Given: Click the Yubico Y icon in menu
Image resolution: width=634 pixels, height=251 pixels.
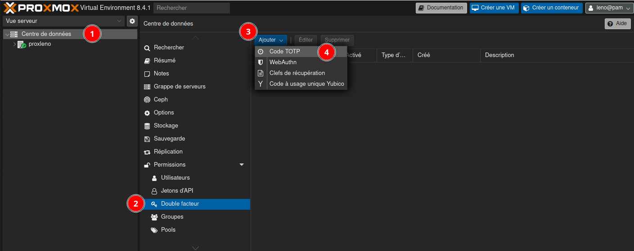Looking at the screenshot, I should click(261, 84).
